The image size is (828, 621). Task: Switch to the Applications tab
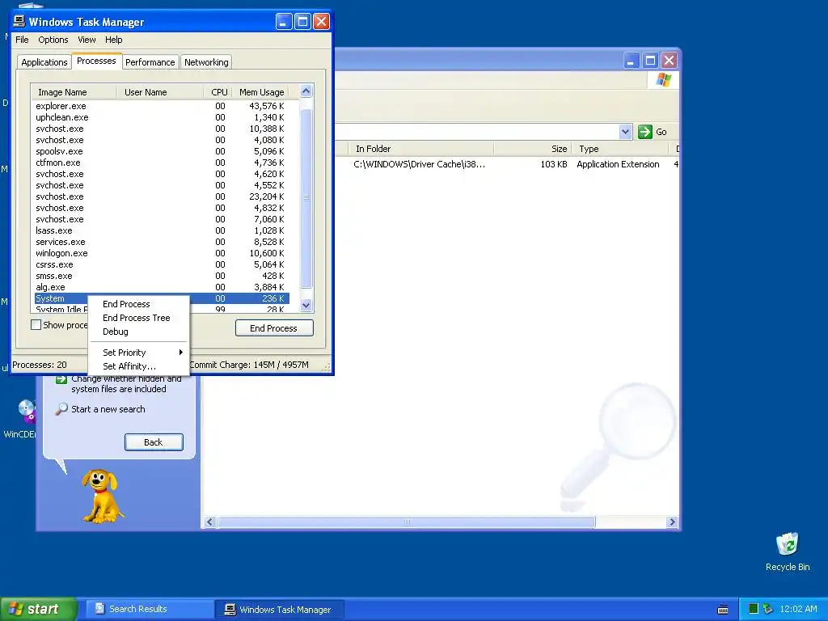[x=44, y=62]
